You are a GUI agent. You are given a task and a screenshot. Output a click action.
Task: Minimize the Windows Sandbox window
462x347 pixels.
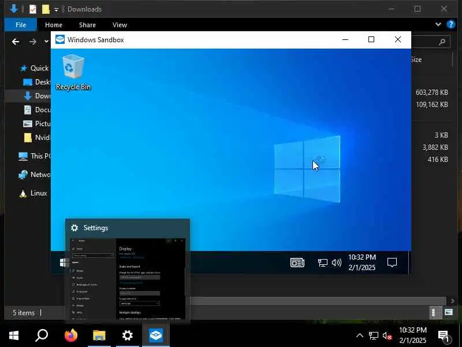(345, 39)
